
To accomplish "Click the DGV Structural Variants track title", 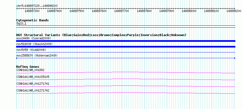I will point(101,35).
